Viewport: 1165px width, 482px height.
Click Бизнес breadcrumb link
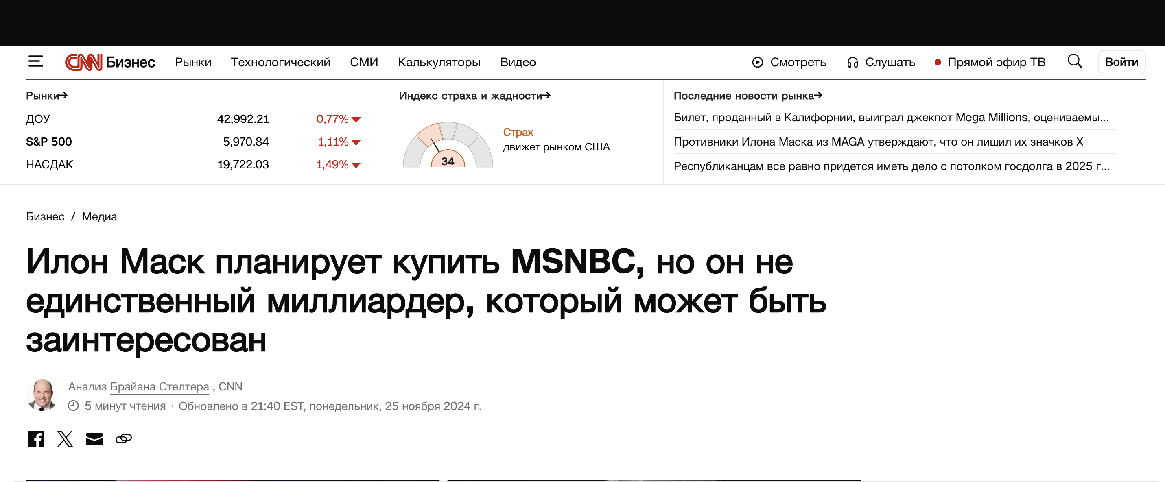(x=45, y=216)
